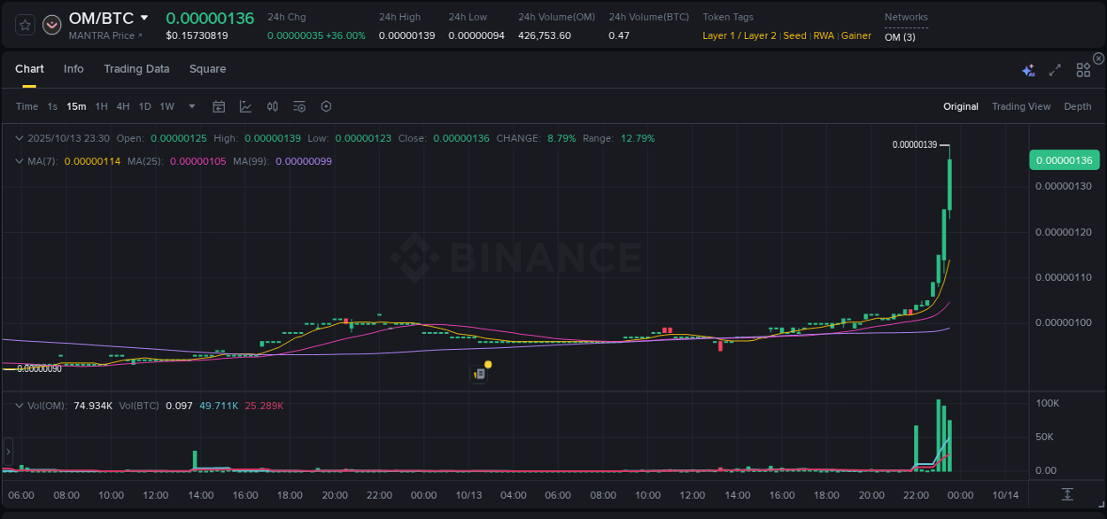Image resolution: width=1107 pixels, height=519 pixels.
Task: Collapse the Vol(OM) volume panel
Action: tap(19, 405)
